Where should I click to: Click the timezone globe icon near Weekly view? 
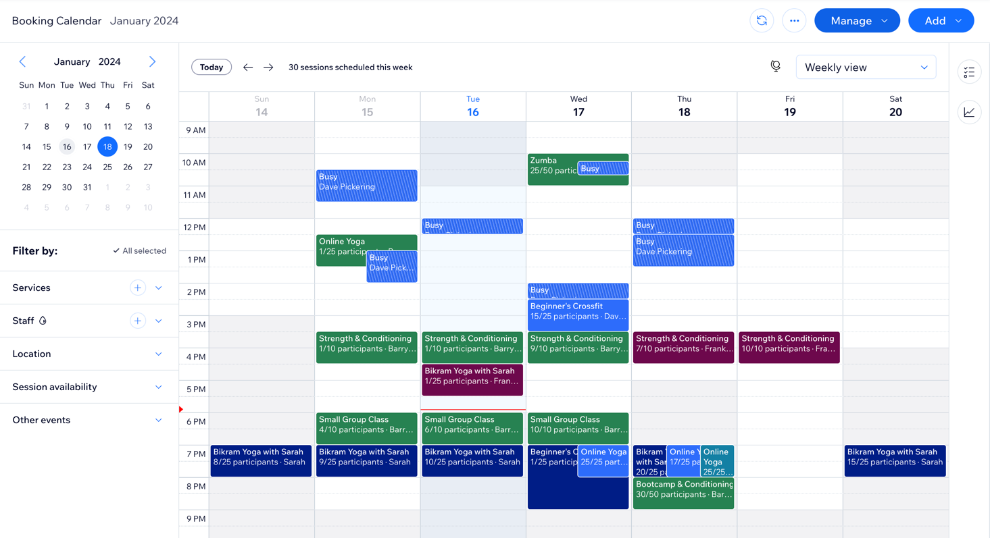point(776,66)
